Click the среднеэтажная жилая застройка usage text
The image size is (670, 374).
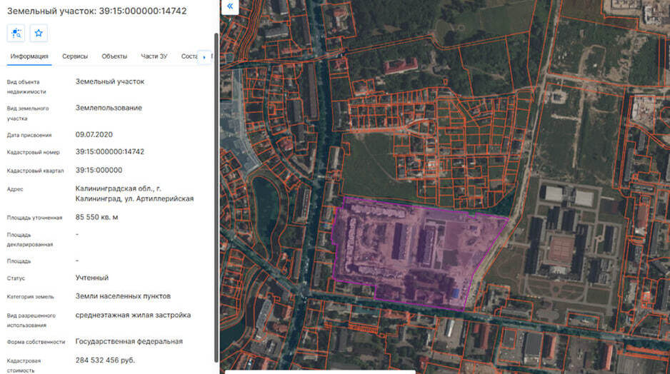(x=133, y=315)
